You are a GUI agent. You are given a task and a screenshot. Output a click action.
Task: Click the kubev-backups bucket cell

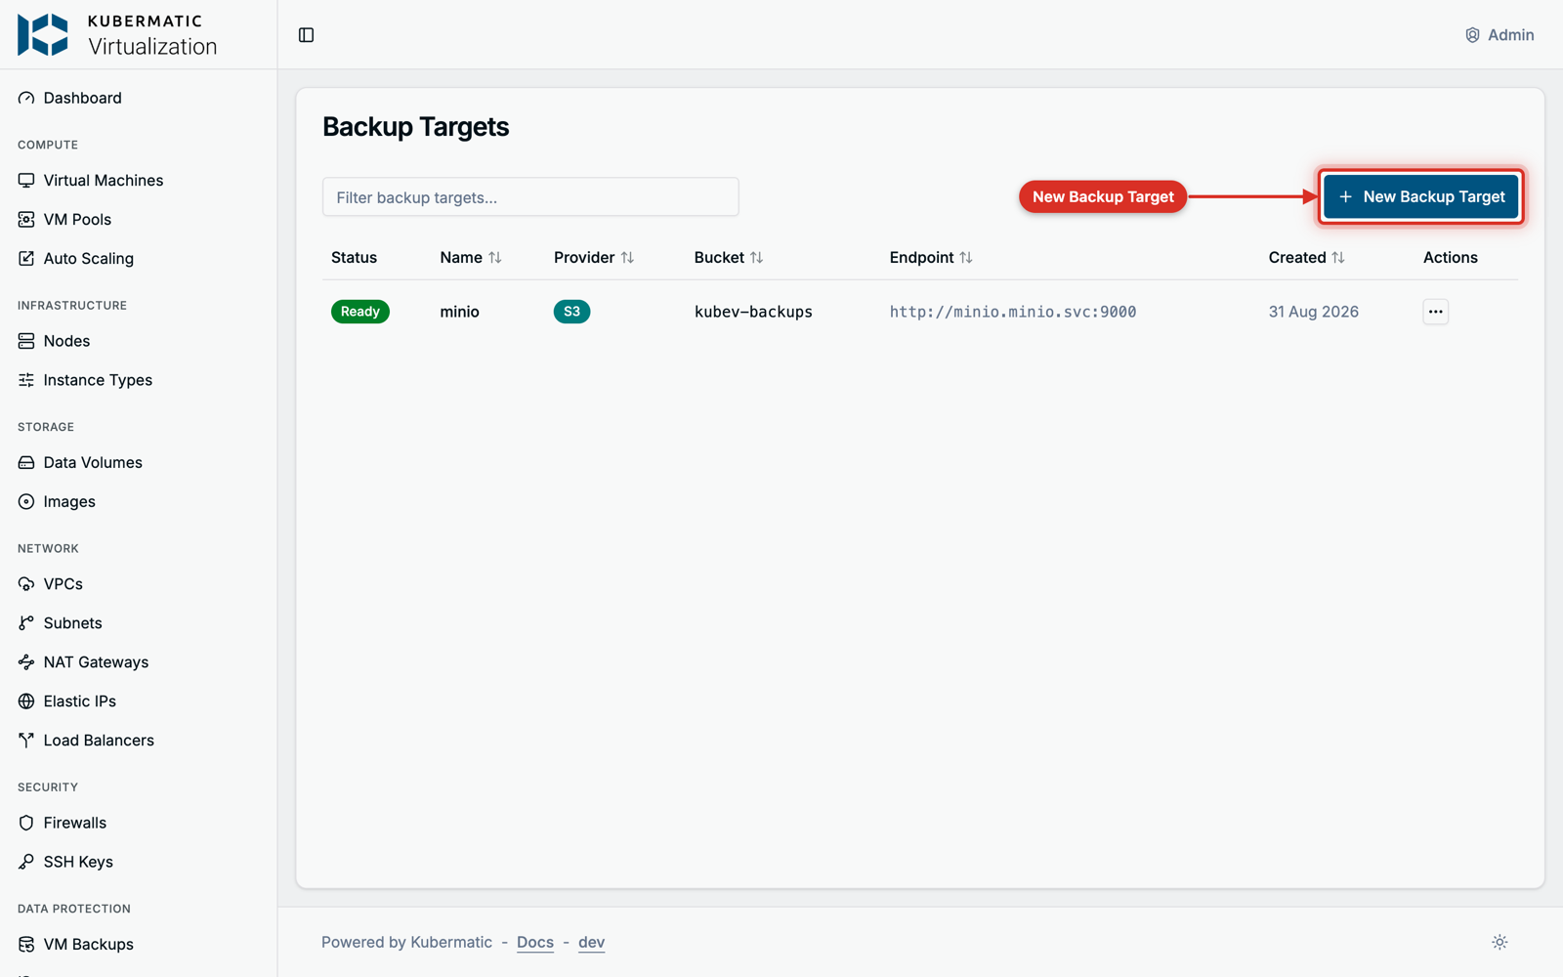pos(753,312)
